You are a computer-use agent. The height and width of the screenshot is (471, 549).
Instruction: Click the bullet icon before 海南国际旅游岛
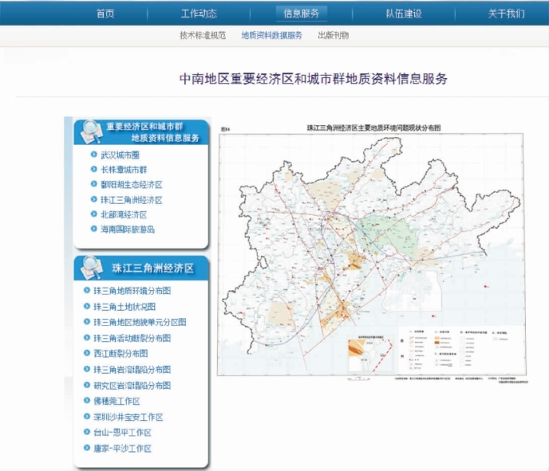(94, 230)
